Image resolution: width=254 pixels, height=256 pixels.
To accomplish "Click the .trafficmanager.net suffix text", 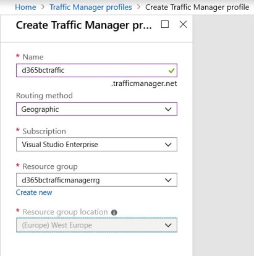I will tap(144, 83).
